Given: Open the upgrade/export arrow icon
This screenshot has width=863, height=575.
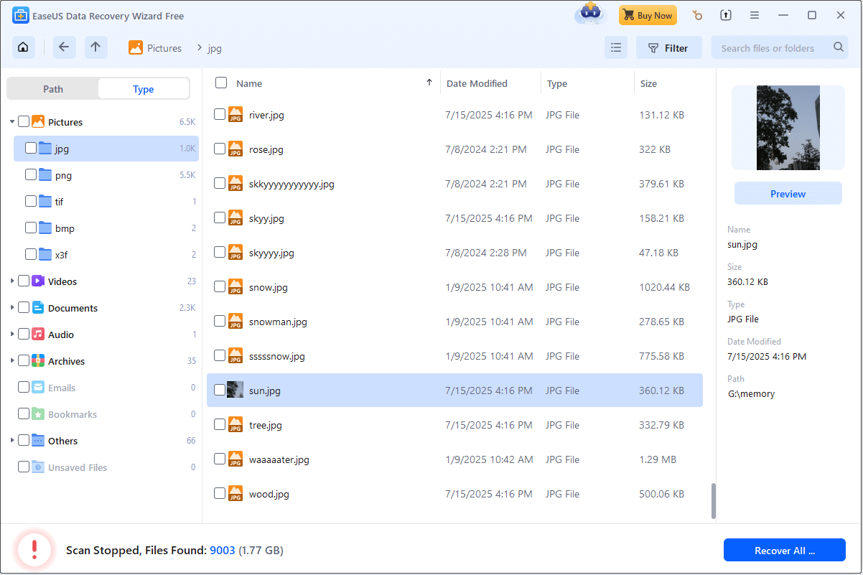Looking at the screenshot, I should point(725,14).
